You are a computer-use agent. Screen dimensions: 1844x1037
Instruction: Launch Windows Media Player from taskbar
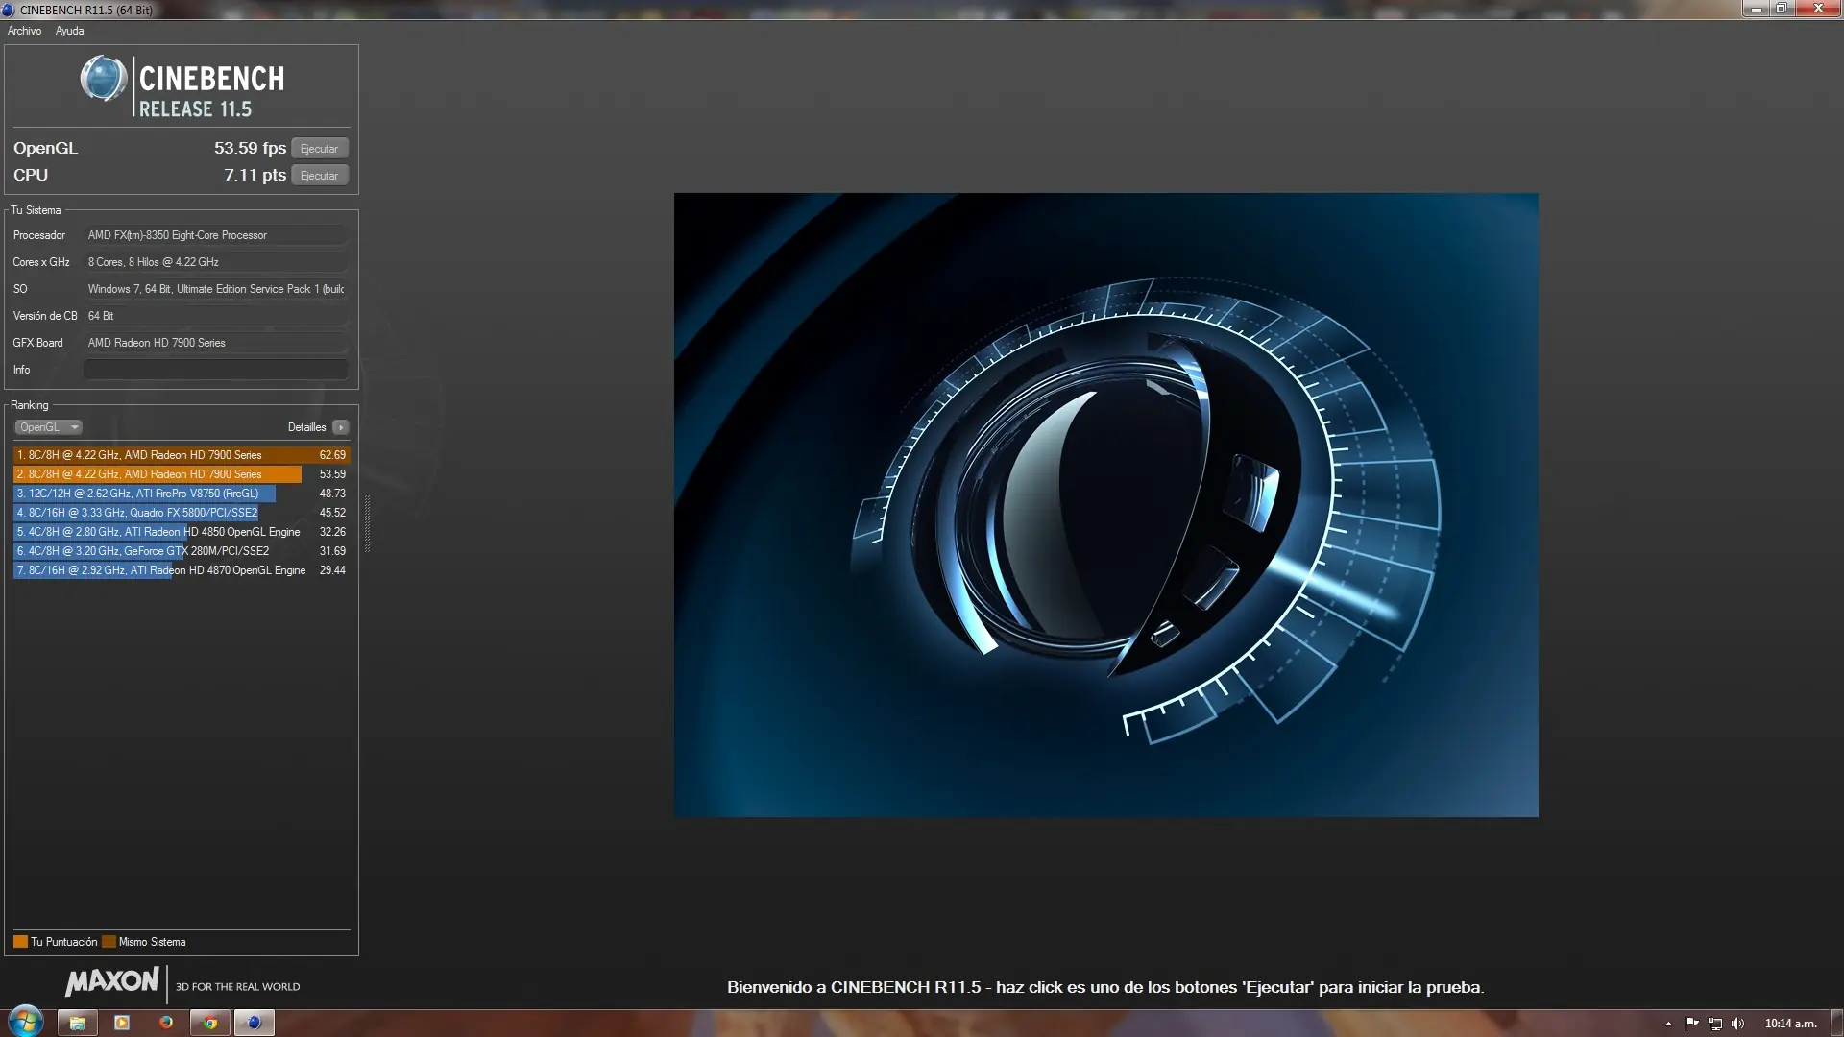122,1023
